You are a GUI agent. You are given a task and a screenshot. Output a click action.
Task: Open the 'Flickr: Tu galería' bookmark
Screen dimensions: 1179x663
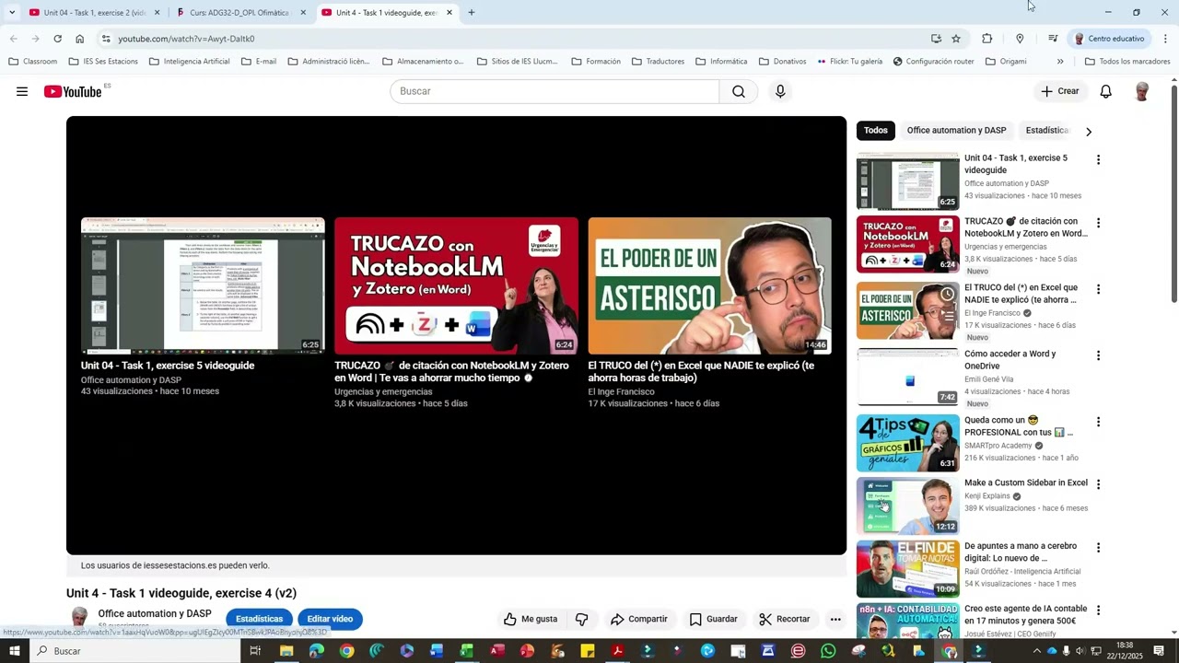[849, 62]
